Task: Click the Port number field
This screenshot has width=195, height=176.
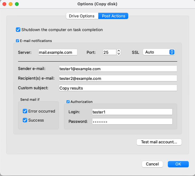Action: (x=110, y=52)
